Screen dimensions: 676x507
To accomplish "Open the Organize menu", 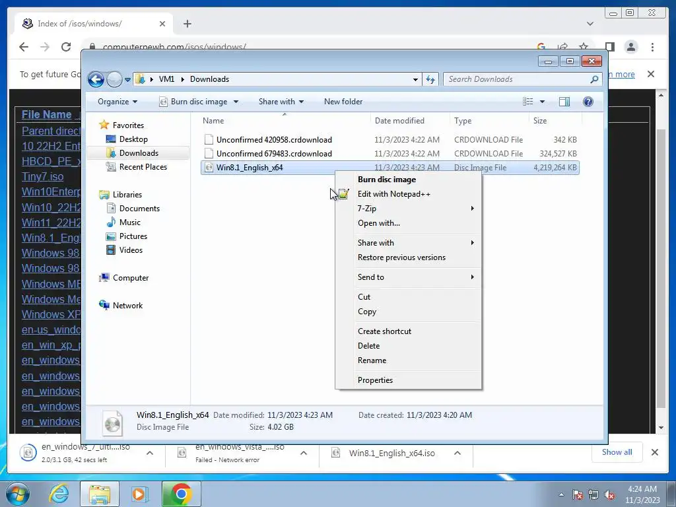I will (118, 102).
